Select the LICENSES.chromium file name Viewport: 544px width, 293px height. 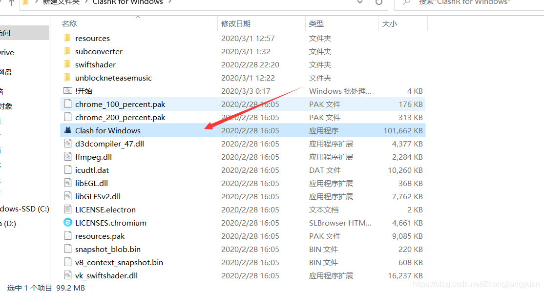coord(111,223)
